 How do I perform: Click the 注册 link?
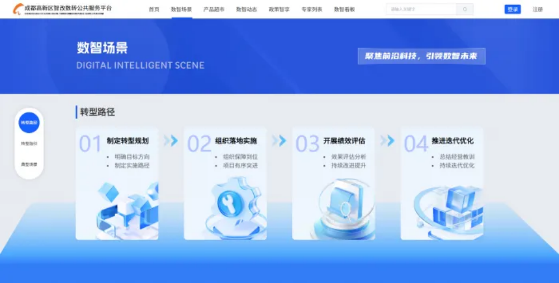click(x=538, y=9)
